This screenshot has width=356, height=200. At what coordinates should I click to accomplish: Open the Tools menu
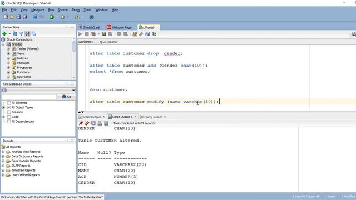(x=87, y=10)
